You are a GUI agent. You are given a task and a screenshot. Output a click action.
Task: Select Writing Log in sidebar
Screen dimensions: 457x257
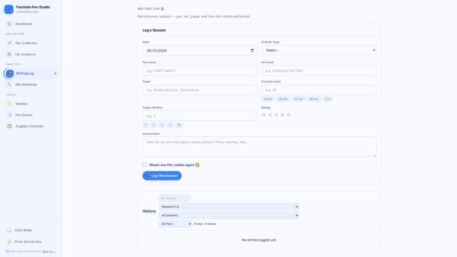coord(31,74)
